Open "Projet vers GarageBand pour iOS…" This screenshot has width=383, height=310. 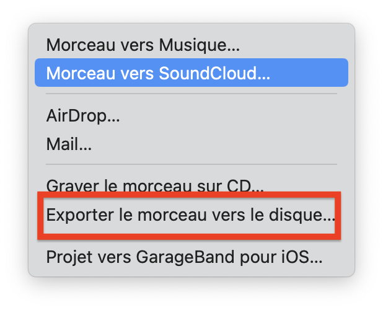(x=191, y=257)
